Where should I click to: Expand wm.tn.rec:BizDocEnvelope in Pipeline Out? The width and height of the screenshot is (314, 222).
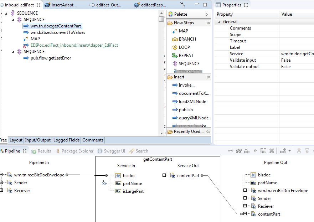245,190
